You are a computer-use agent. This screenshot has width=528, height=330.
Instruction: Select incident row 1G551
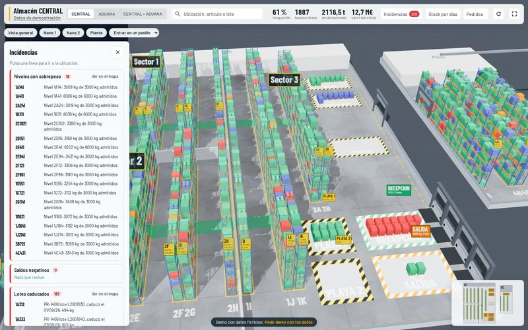click(x=67, y=184)
